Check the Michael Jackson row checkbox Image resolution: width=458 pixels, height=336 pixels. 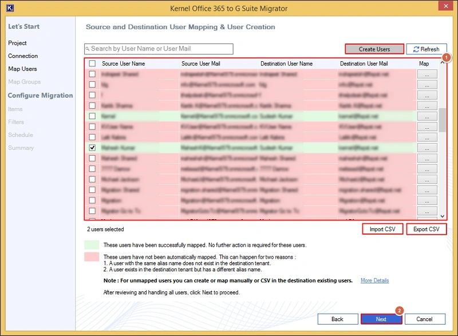coord(93,180)
